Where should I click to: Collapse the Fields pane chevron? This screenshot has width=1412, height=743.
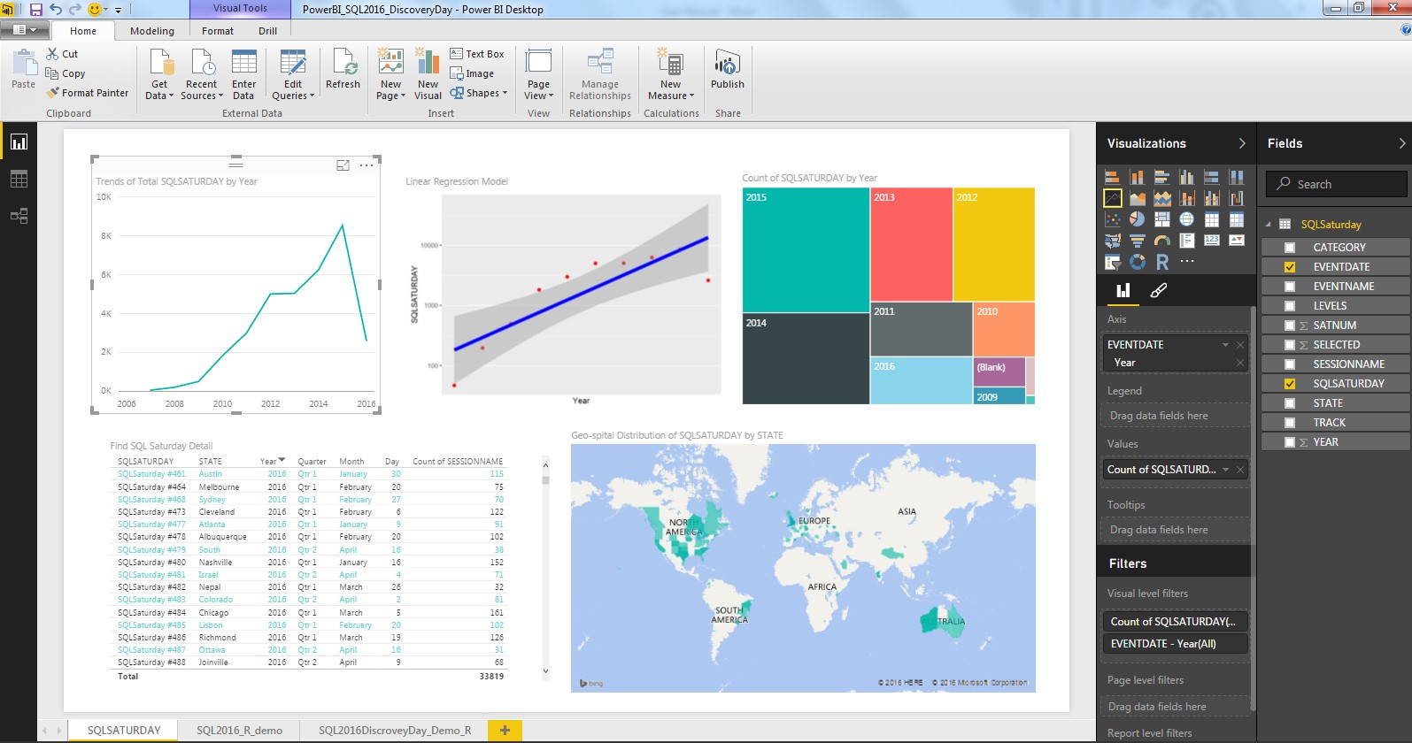[1402, 143]
